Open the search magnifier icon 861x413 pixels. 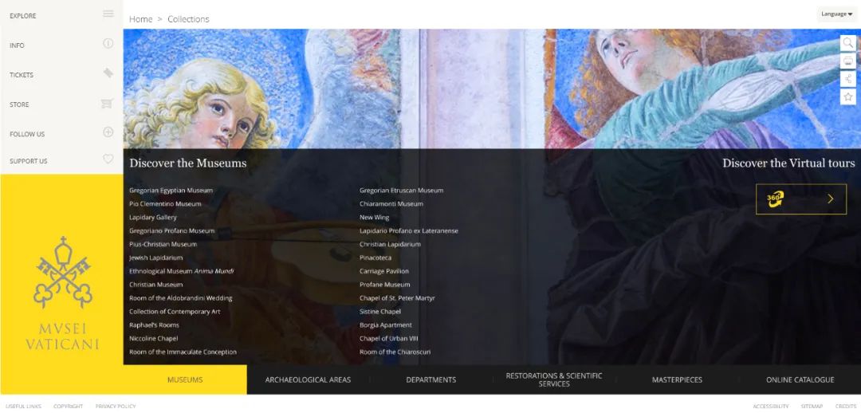click(x=847, y=43)
